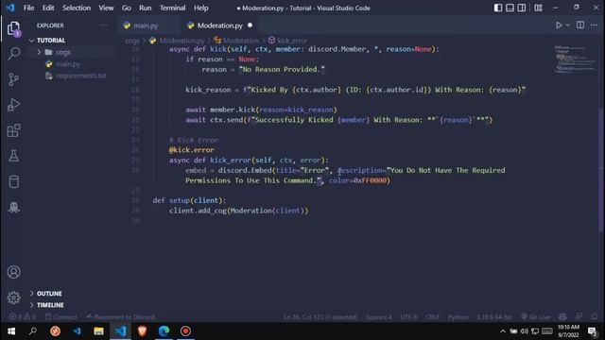Open the Help menu
The height and width of the screenshot is (340, 605).
(x=200, y=8)
